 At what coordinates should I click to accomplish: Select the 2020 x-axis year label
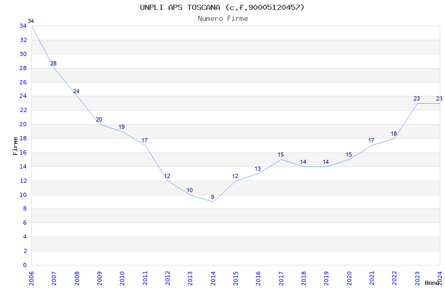click(349, 279)
